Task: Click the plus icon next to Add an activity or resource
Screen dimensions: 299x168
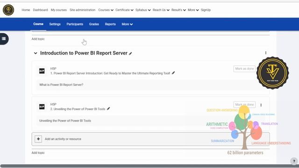Action: [38, 139]
